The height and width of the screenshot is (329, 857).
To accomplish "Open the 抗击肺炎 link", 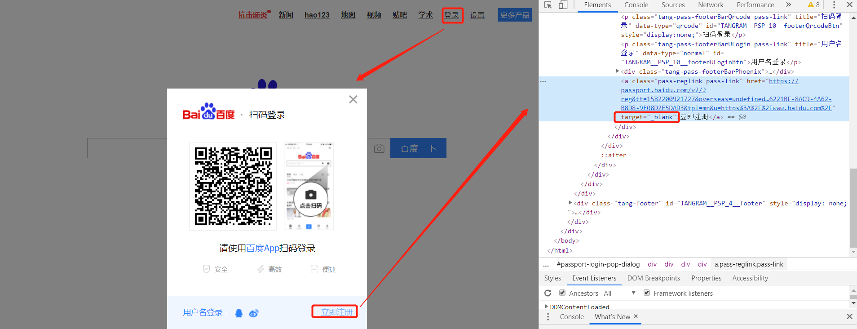I will 253,15.
